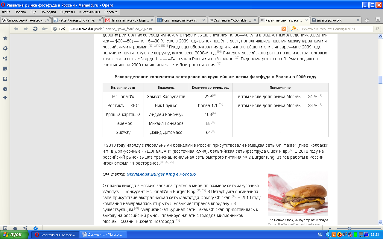Click the search magnifier button

(377, 29)
